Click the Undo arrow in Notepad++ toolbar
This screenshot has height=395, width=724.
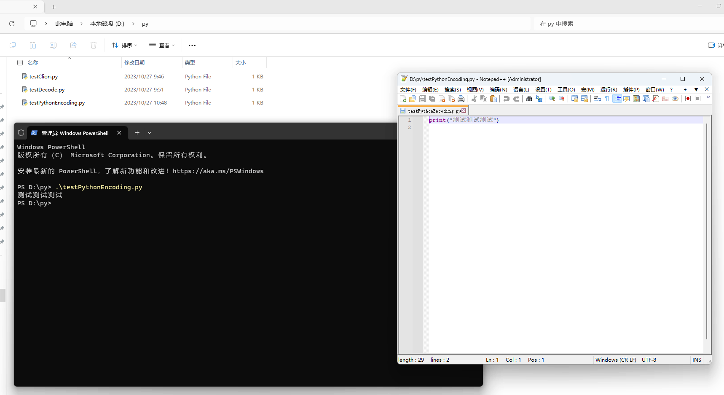(506, 98)
